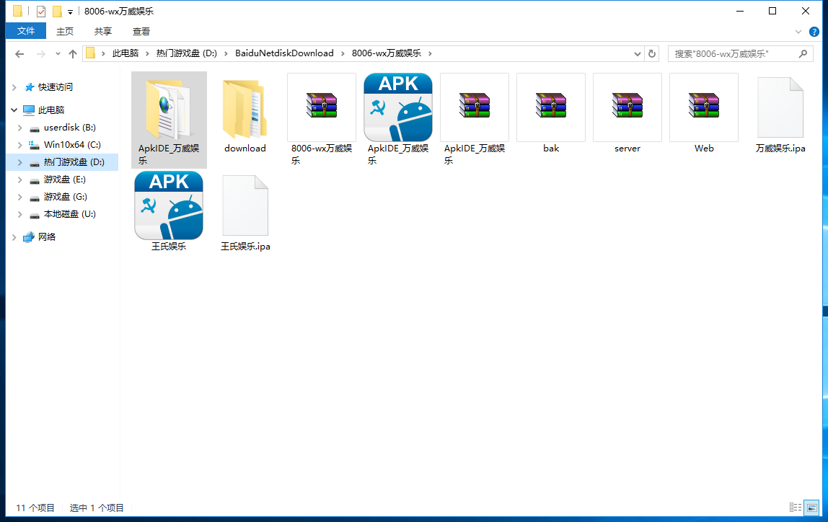Switch to large icons view in status bar

tap(811, 508)
